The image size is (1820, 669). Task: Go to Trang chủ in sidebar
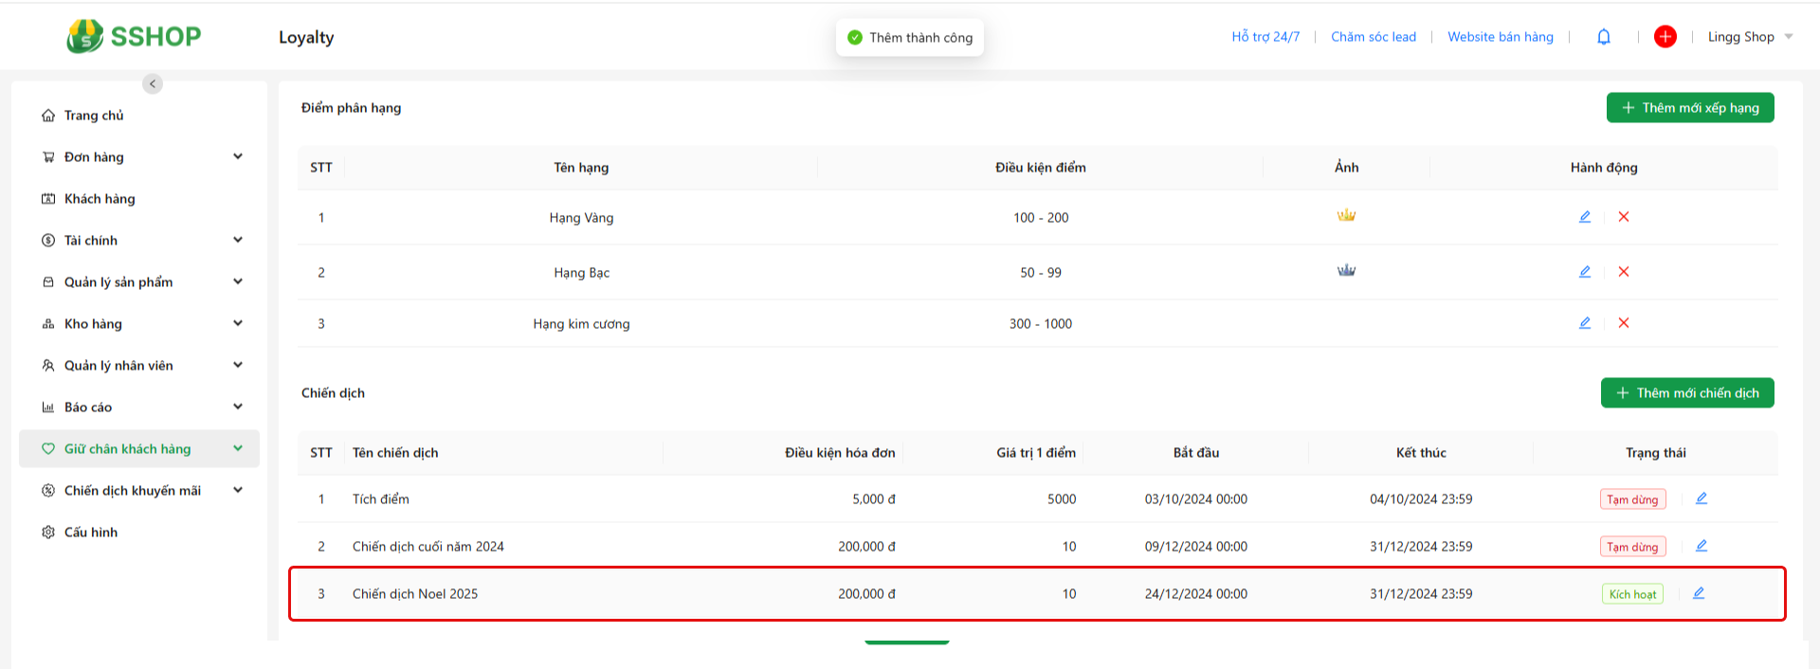94,116
